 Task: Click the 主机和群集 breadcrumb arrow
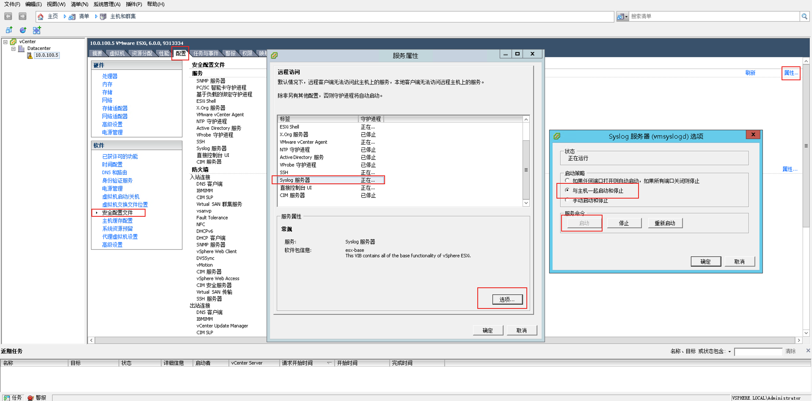(96, 16)
